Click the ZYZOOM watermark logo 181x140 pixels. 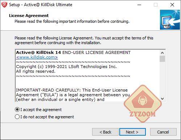click(143, 104)
